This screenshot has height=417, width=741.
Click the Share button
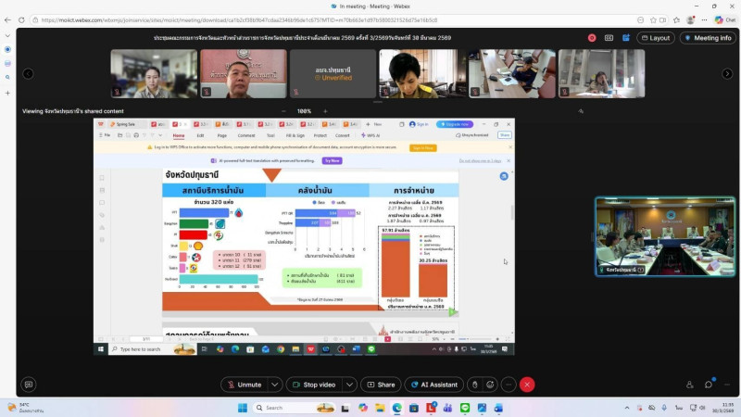point(381,385)
